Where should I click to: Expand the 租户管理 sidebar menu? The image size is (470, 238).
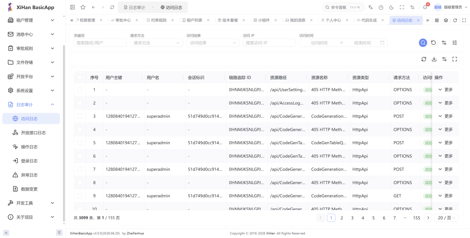tap(31, 20)
